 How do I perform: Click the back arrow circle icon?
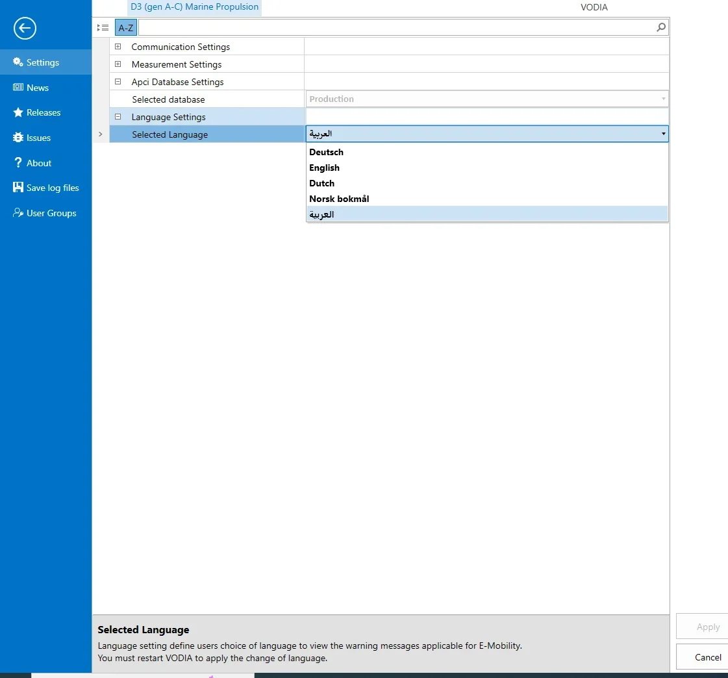[x=24, y=28]
